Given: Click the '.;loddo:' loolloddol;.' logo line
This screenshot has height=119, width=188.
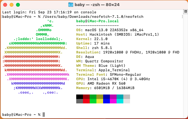Looking at the screenshot, I should (38, 39).
